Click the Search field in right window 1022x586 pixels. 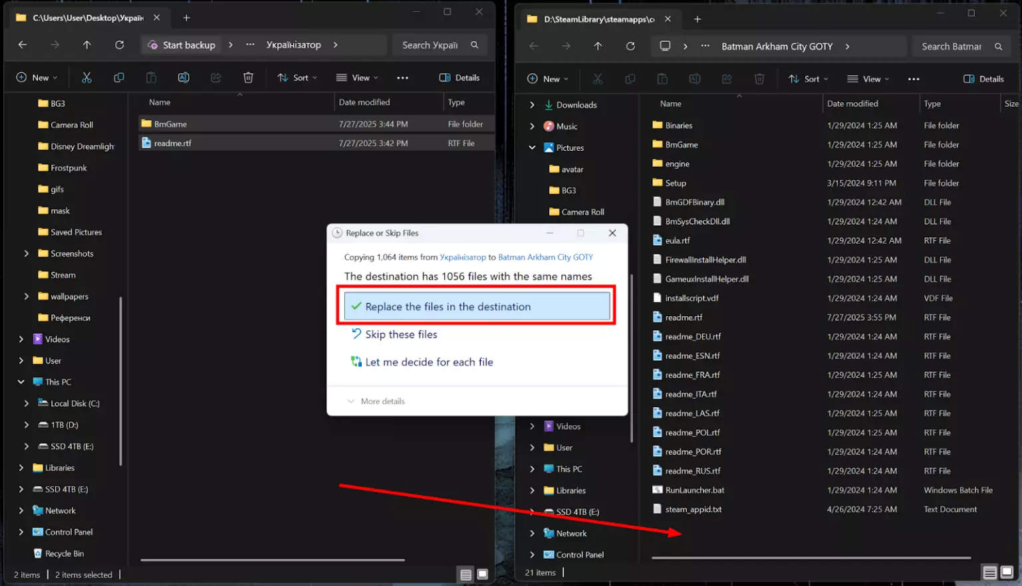coord(952,47)
